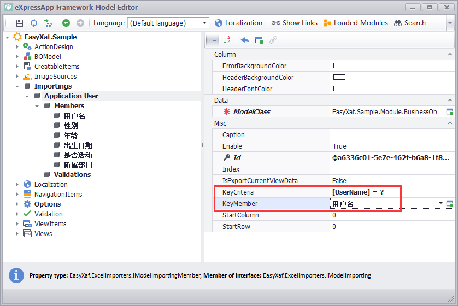The width and height of the screenshot is (458, 306).
Task: Click the blue undo arrow in property toolbar
Action: tap(245, 40)
